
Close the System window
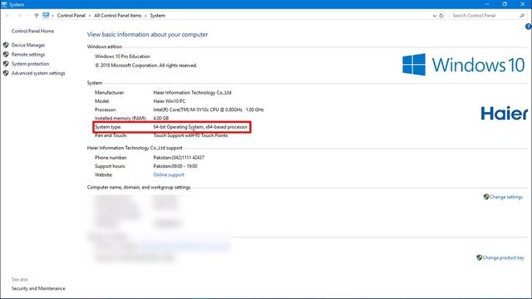pos(523,4)
